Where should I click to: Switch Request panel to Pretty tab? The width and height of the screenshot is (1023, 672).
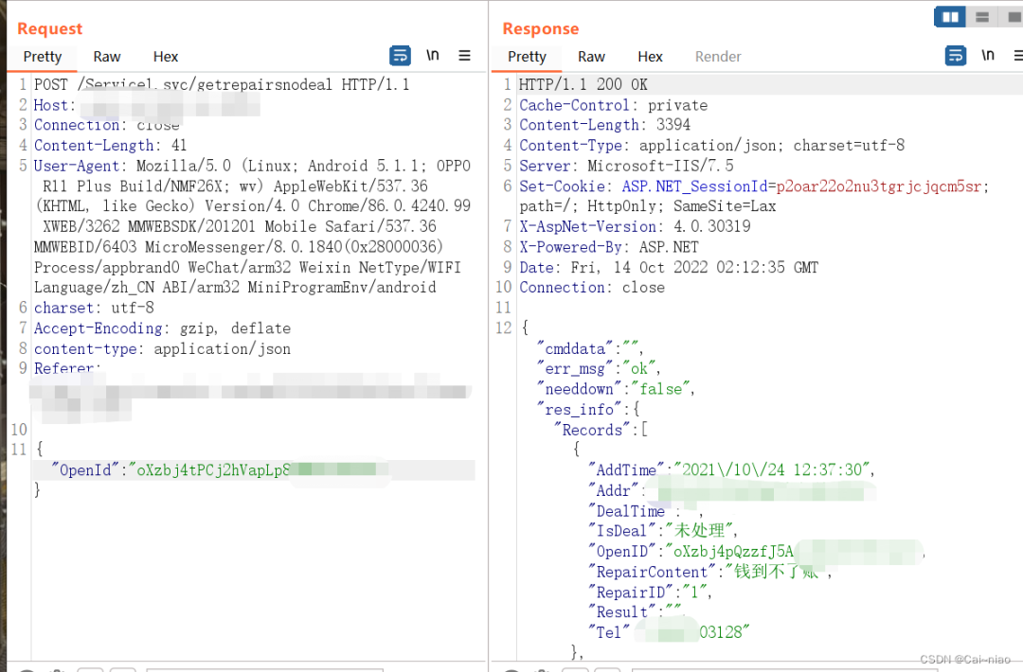point(43,57)
